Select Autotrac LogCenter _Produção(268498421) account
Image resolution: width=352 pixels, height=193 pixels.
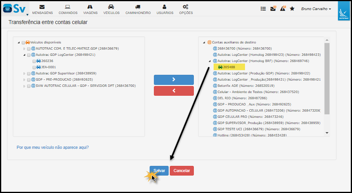tap(269, 79)
